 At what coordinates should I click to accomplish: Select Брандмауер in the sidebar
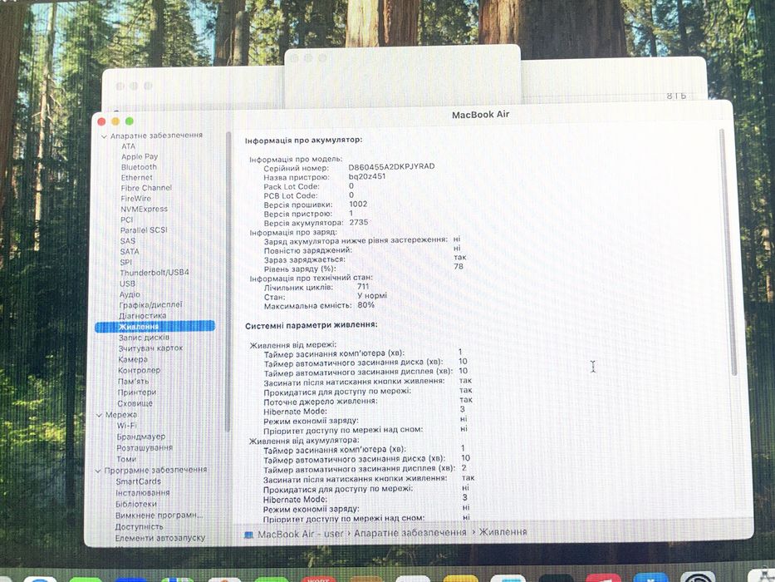tap(141, 436)
